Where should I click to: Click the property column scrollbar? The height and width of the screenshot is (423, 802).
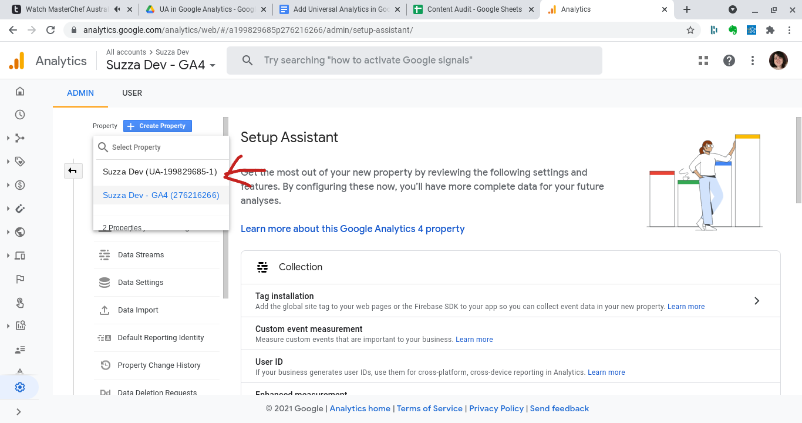pyautogui.click(x=225, y=207)
